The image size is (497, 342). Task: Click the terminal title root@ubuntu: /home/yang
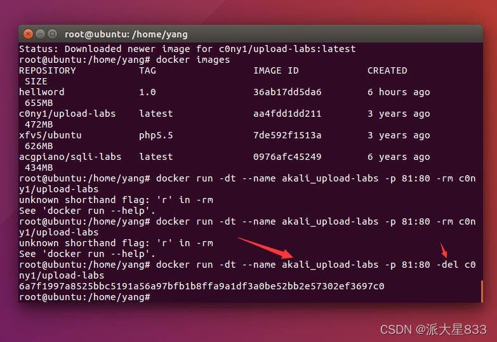[126, 34]
